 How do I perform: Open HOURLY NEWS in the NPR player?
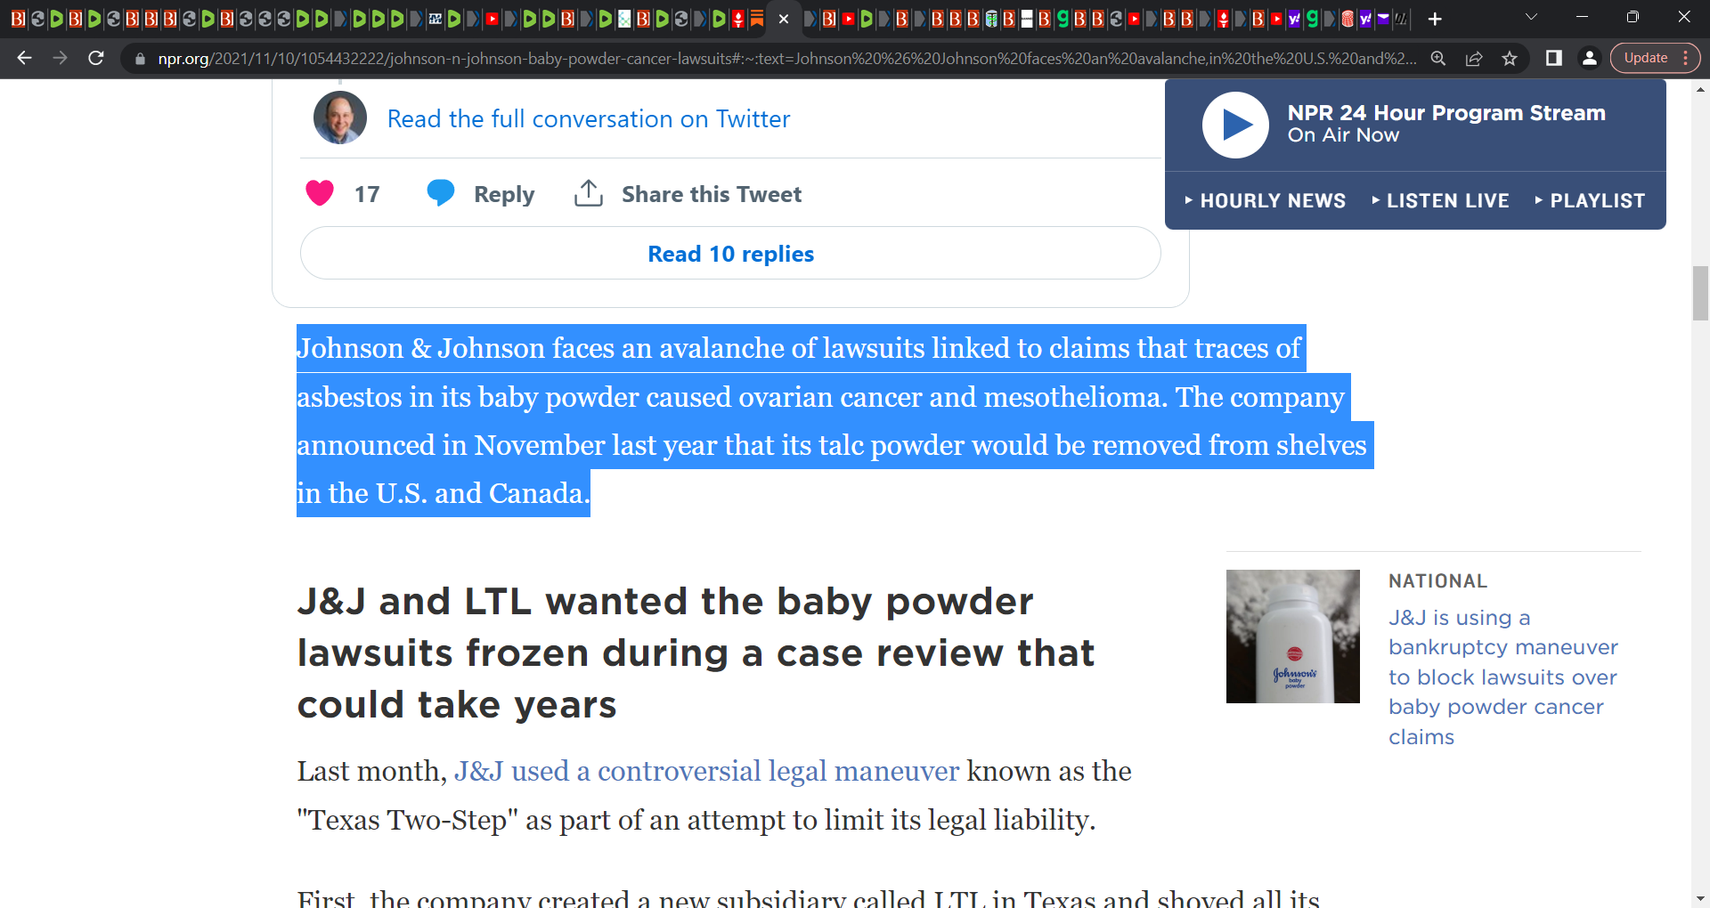pyautogui.click(x=1266, y=201)
